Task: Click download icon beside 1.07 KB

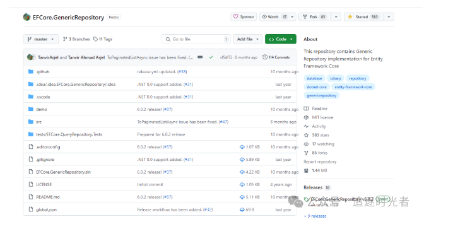Action: point(242,147)
